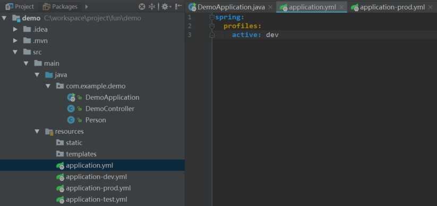Place cursor on the 'dev' value
Viewport: 437px width, 206px height.
pyautogui.click(x=272, y=35)
